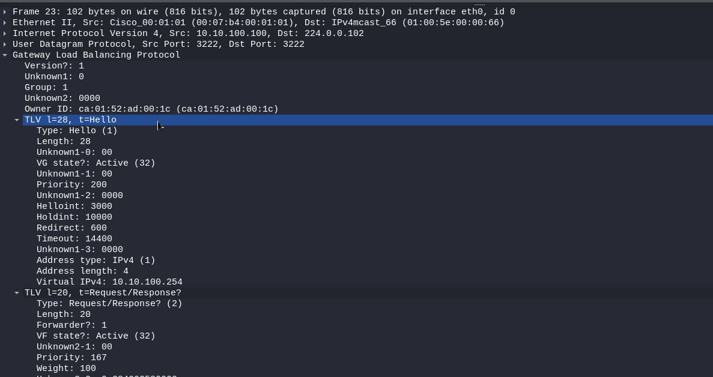
Task: Click the Group: 1 field
Action: click(x=46, y=88)
